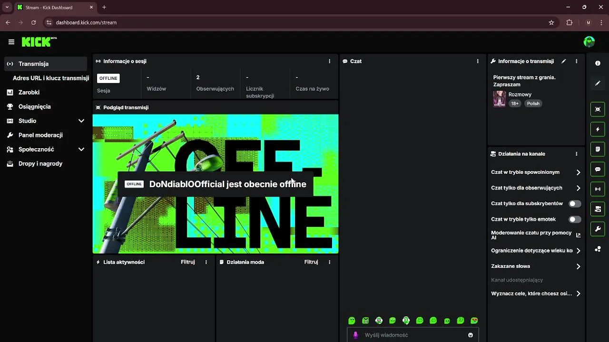The height and width of the screenshot is (342, 609).
Task: Open Czat w trybie spowolnionym settings arrow
Action: coord(578,172)
